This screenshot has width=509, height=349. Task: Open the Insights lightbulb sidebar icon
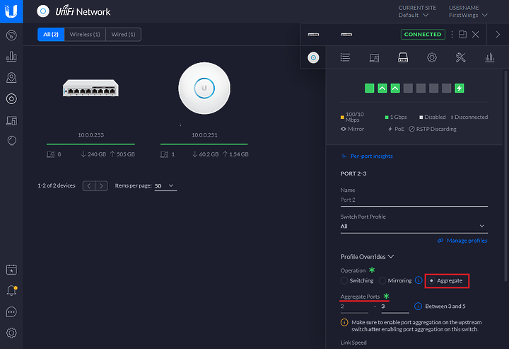11,141
